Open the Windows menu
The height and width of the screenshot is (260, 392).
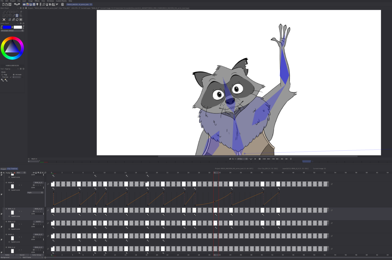51,1
